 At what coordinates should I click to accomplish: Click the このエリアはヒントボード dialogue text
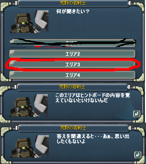coord(93,98)
